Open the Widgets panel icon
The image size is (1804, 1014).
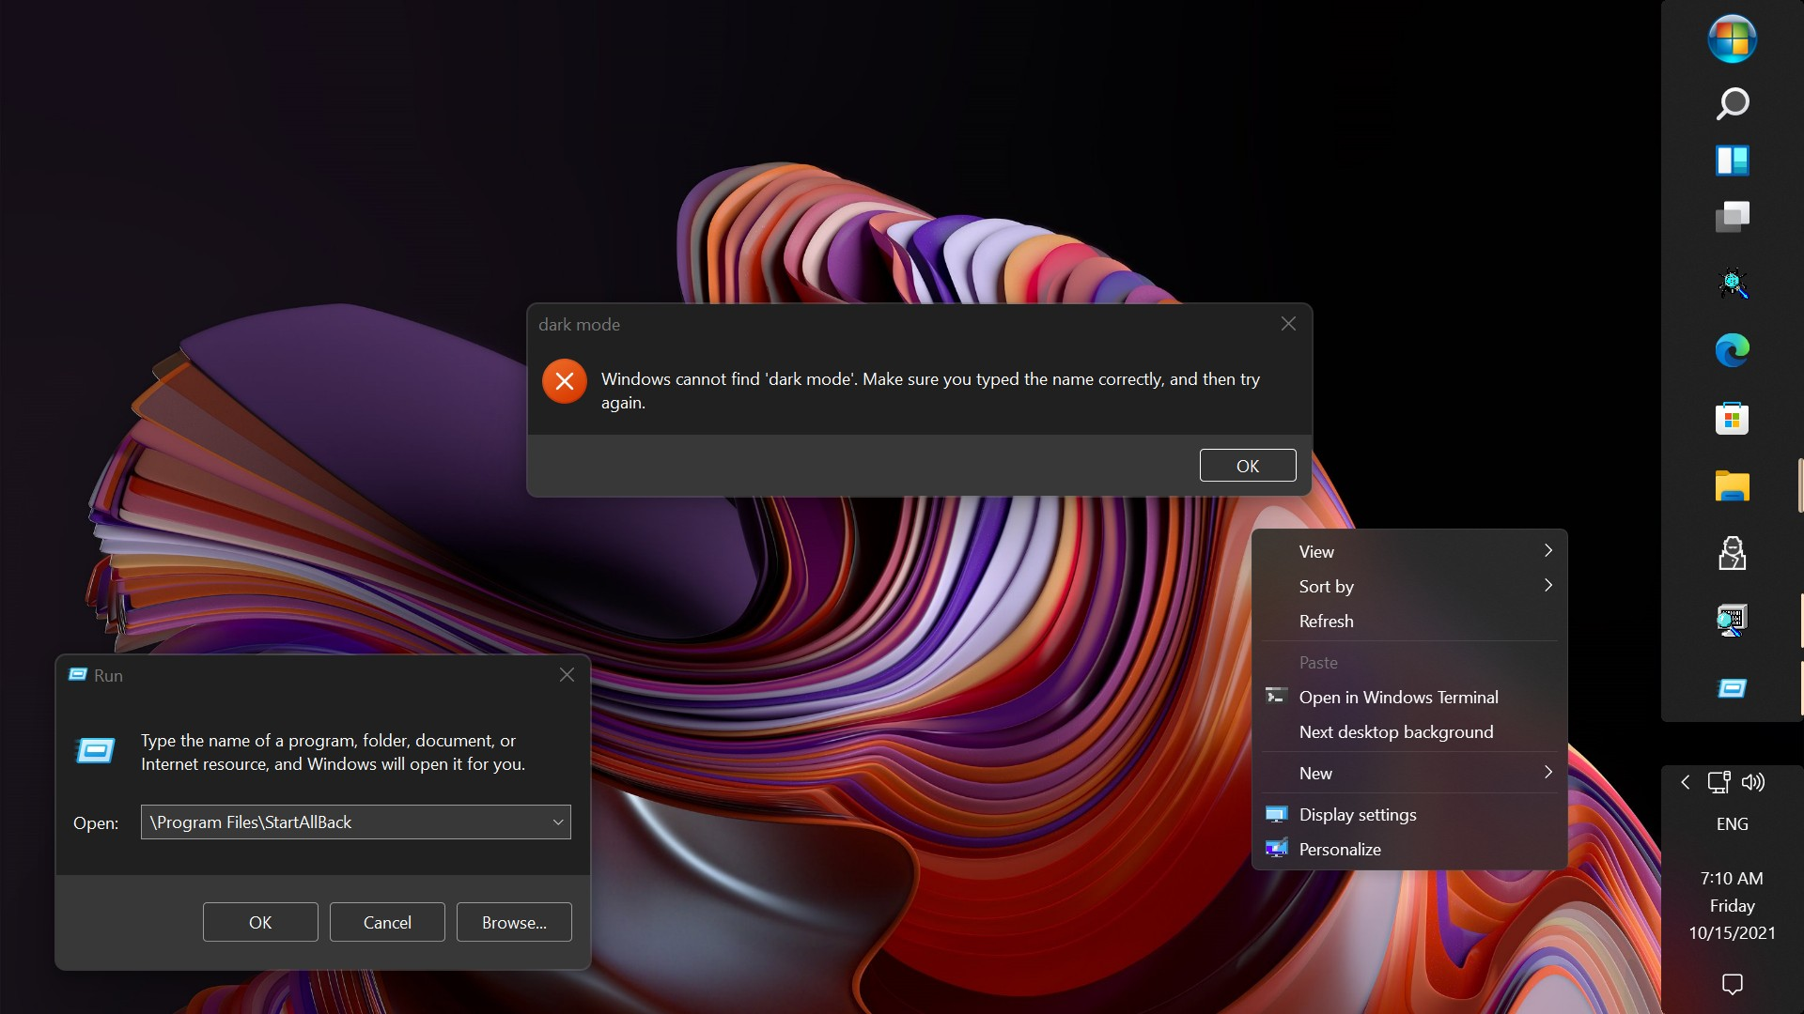pyautogui.click(x=1733, y=161)
